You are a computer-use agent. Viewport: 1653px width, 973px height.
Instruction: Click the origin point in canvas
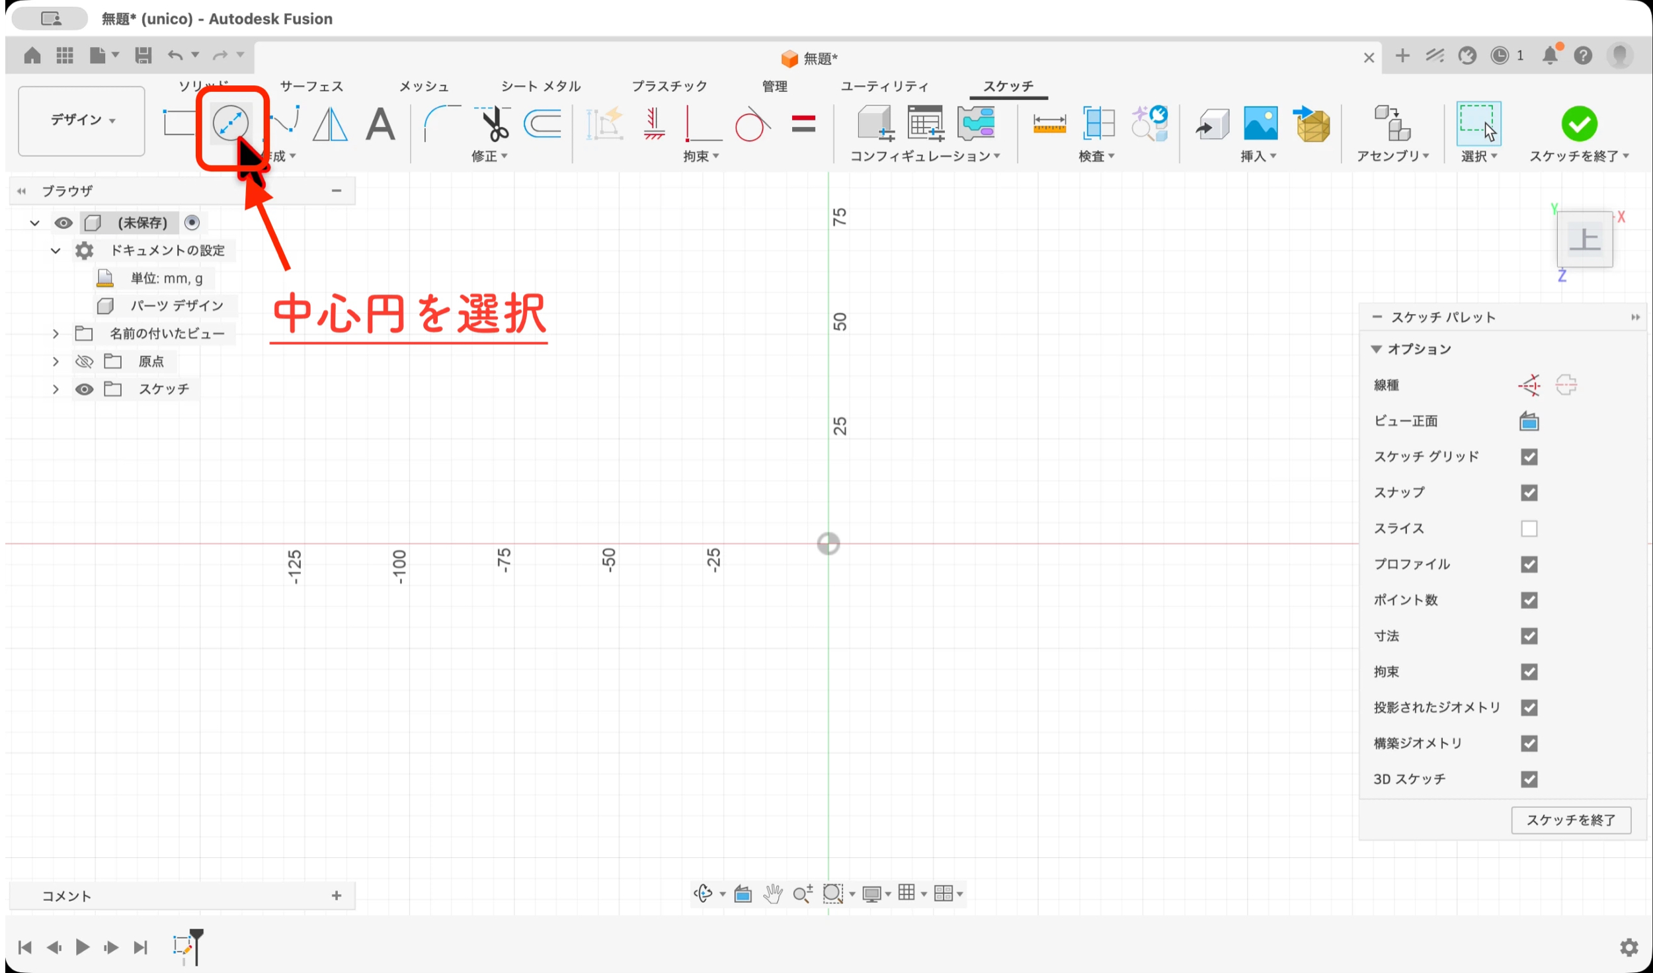(828, 544)
